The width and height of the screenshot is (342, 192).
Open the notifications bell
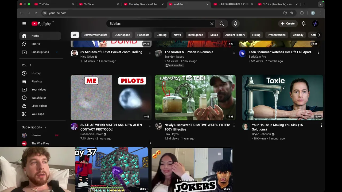pyautogui.click(x=304, y=23)
